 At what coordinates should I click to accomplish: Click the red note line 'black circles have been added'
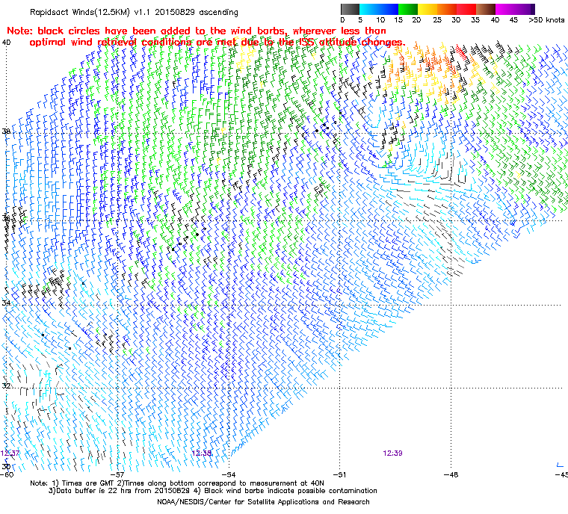tap(197, 31)
